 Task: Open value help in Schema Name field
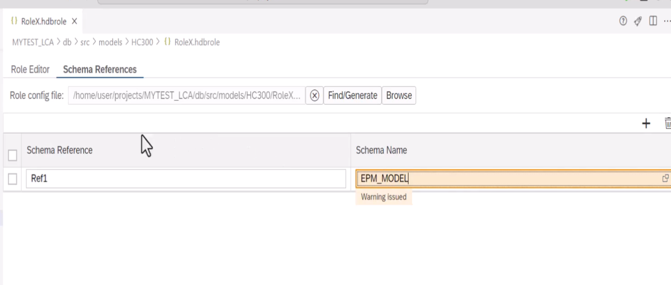[665, 179]
